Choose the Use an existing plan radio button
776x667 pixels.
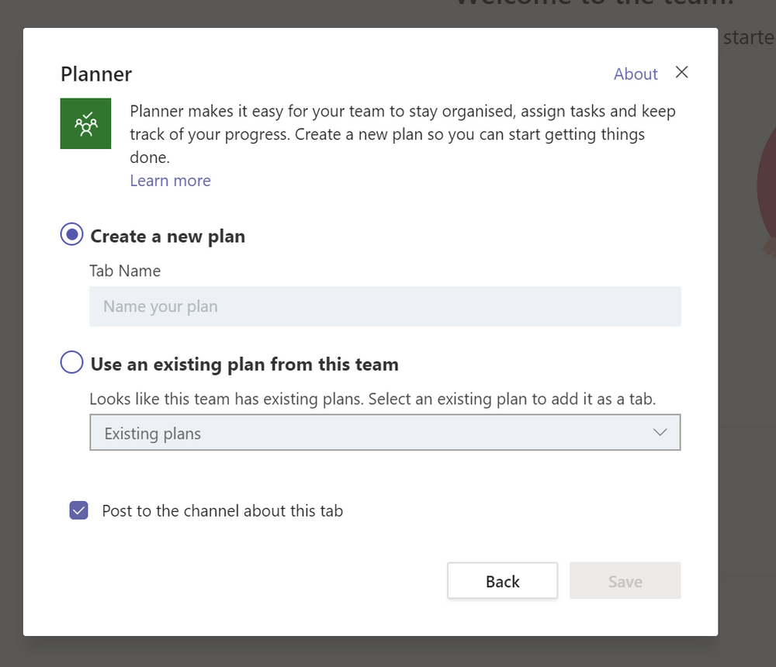71,363
